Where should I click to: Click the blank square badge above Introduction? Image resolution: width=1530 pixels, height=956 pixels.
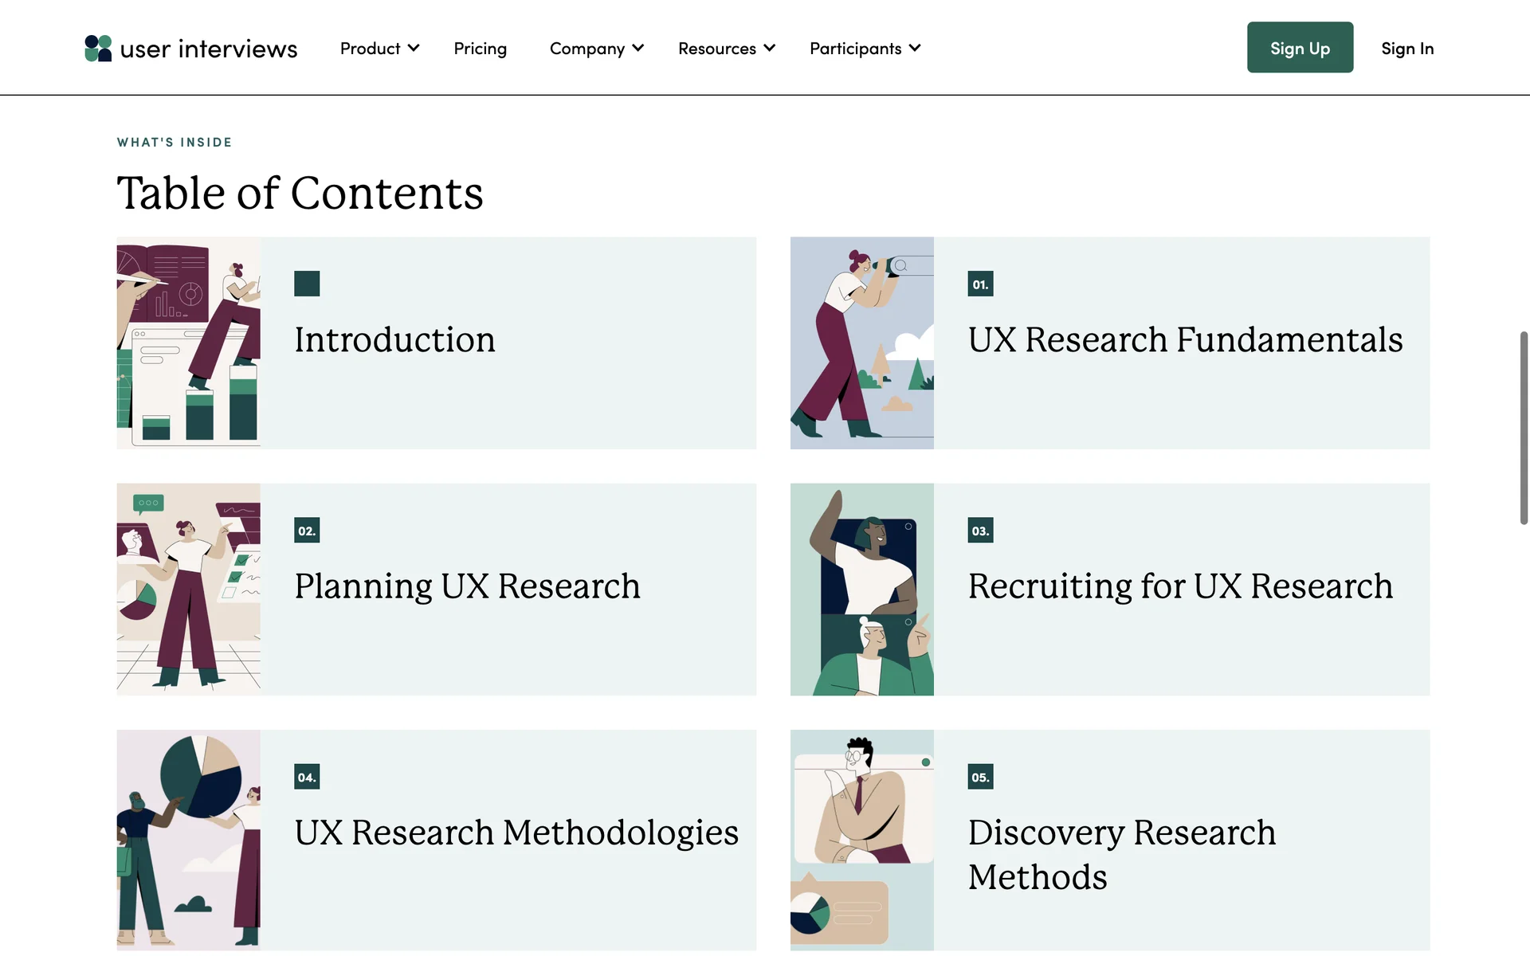pos(307,284)
